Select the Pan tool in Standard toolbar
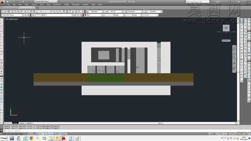The height and width of the screenshot is (141, 251). [51, 11]
